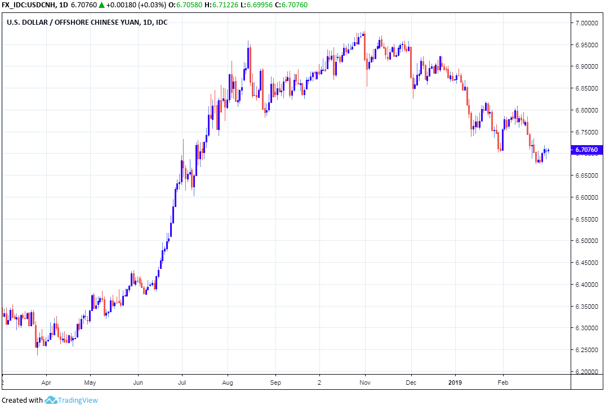Viewport: 605px width, 405px height.
Task: Select the current price tag 6.70760
Action: pos(587,150)
